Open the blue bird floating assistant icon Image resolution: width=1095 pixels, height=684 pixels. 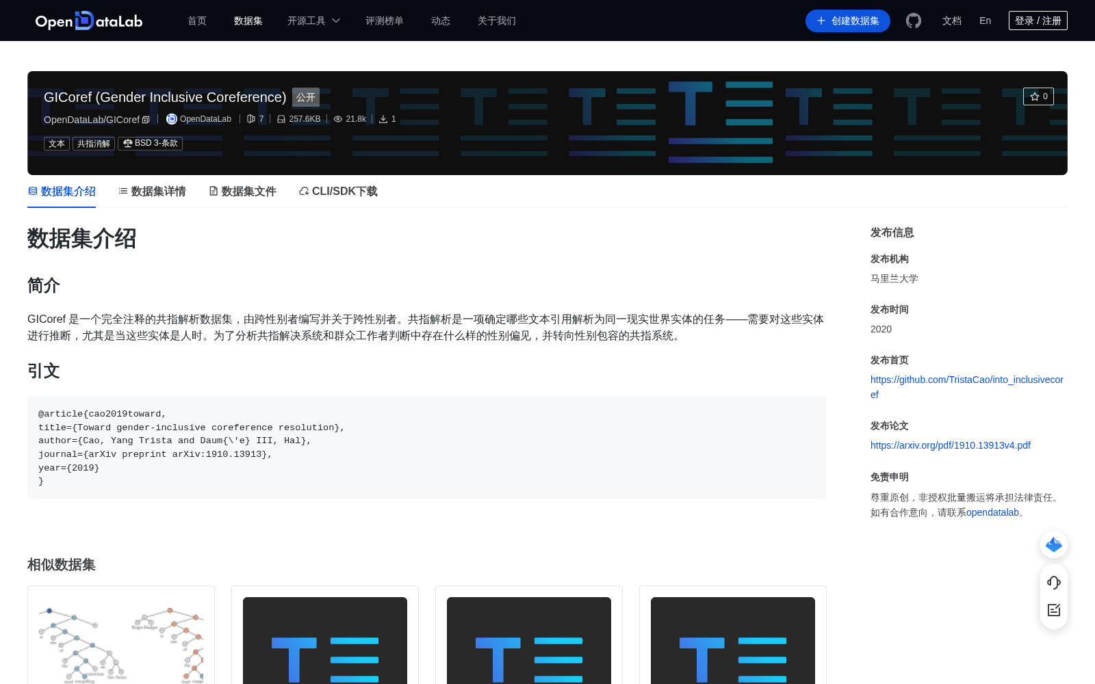tap(1054, 544)
